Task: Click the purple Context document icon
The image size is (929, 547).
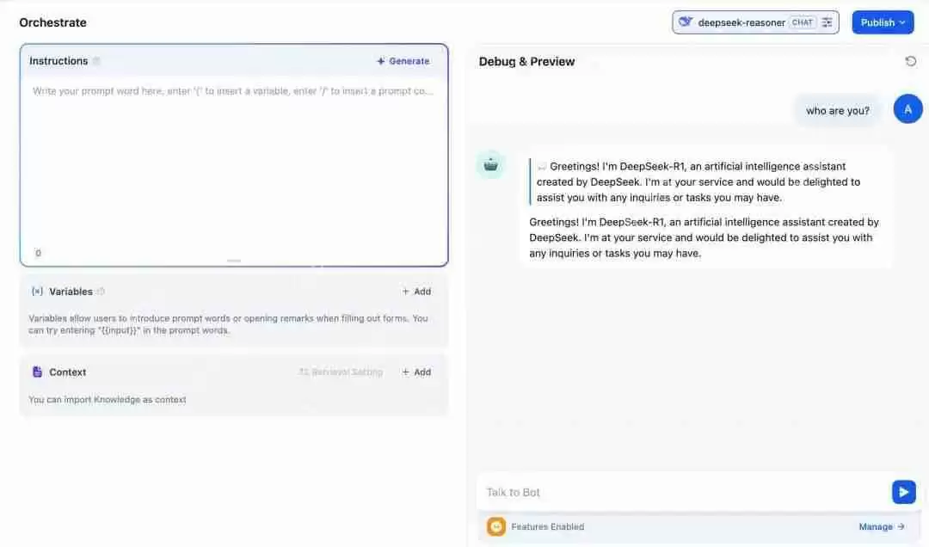Action: click(35, 371)
